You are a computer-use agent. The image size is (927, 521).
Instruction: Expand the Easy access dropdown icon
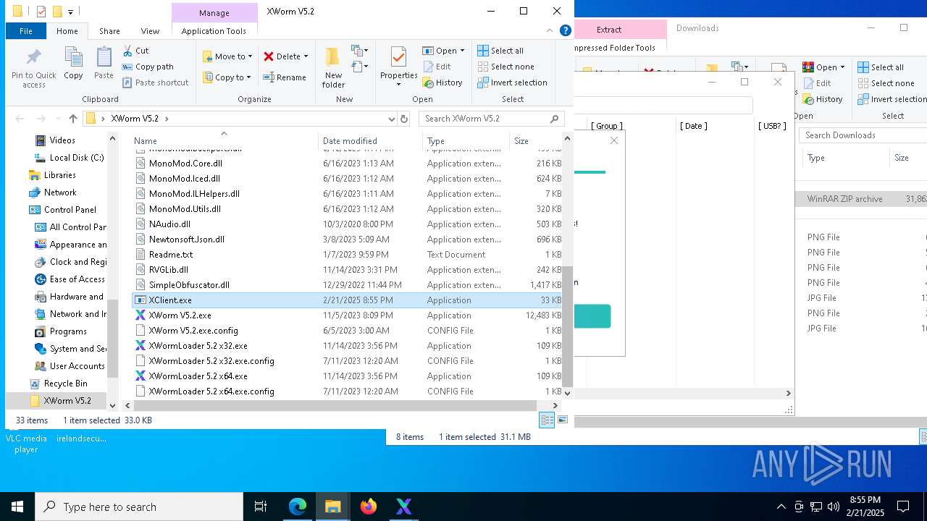[360, 67]
